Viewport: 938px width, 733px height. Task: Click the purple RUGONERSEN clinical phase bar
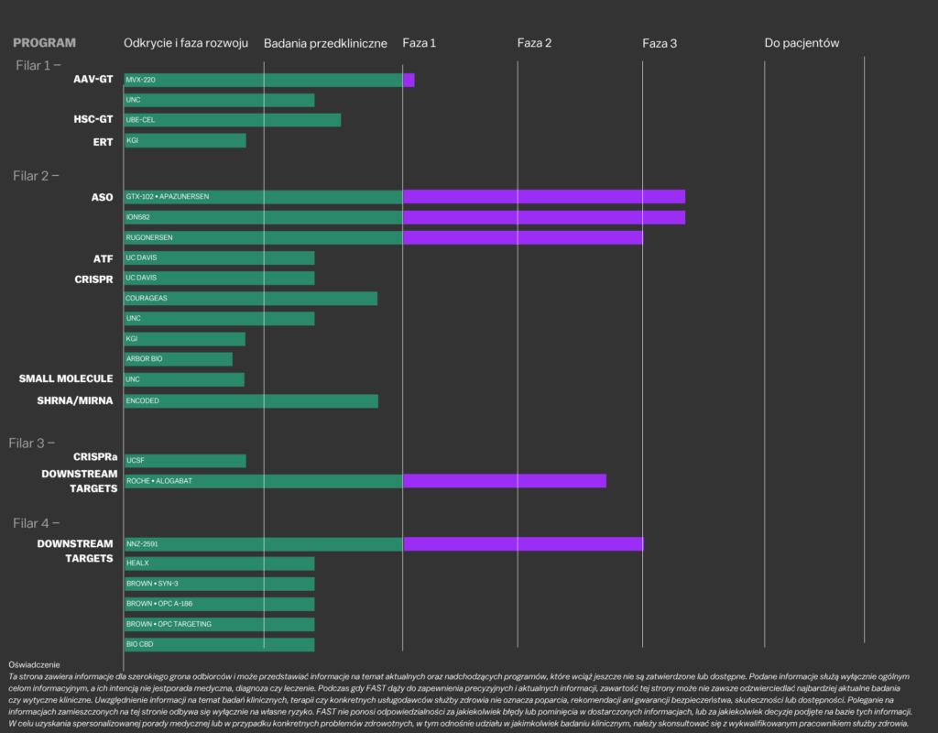pyautogui.click(x=522, y=237)
